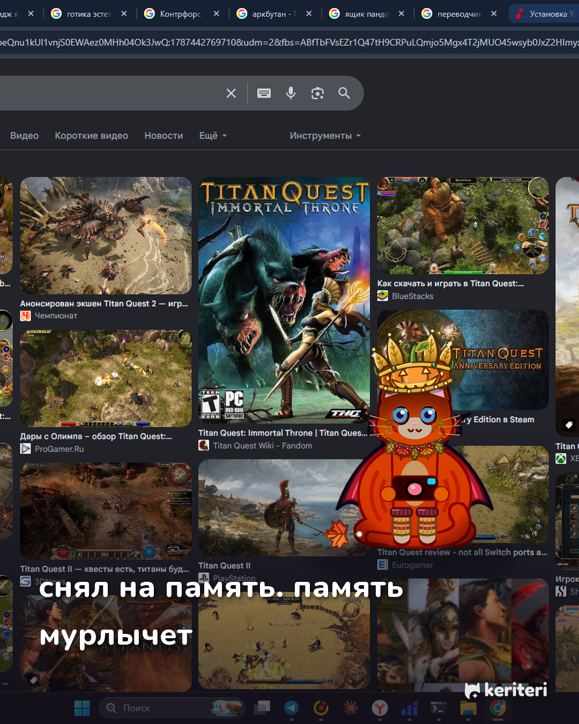Launch Yandex Browser from the taskbar

pos(380,708)
